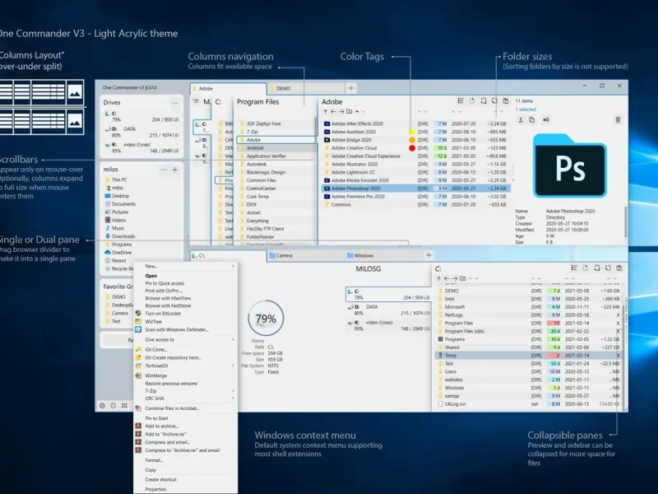Click the back arrow in lower C: pane
658x494 pixels.
pyautogui.click(x=447, y=278)
